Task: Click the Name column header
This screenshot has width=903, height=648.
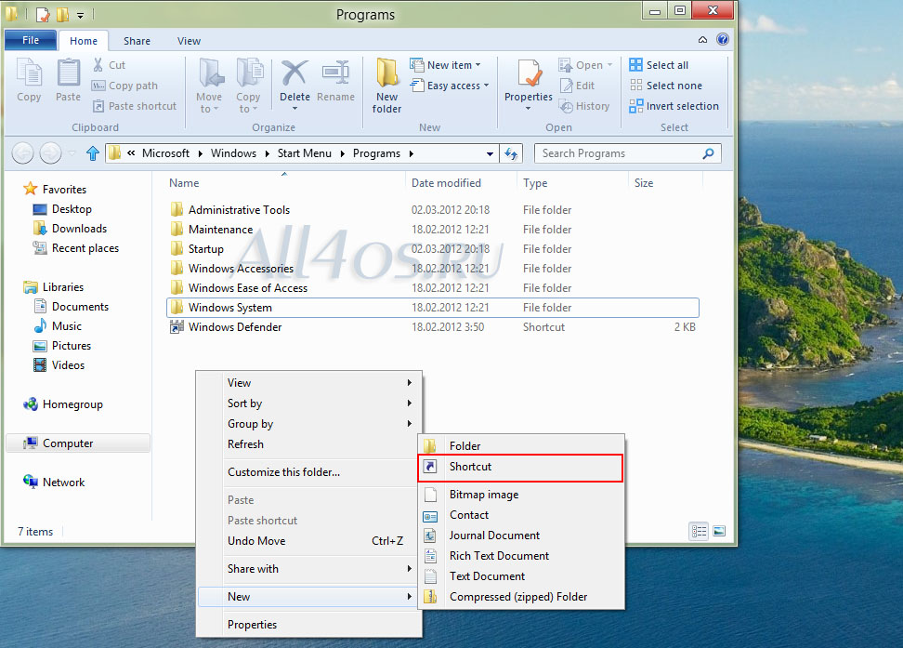Action: pyautogui.click(x=184, y=183)
